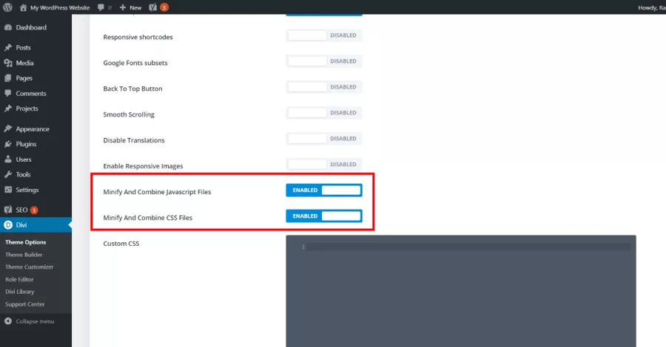Click the SEO notification badge in sidebar
Screen dimensions: 666x347
coord(34,210)
